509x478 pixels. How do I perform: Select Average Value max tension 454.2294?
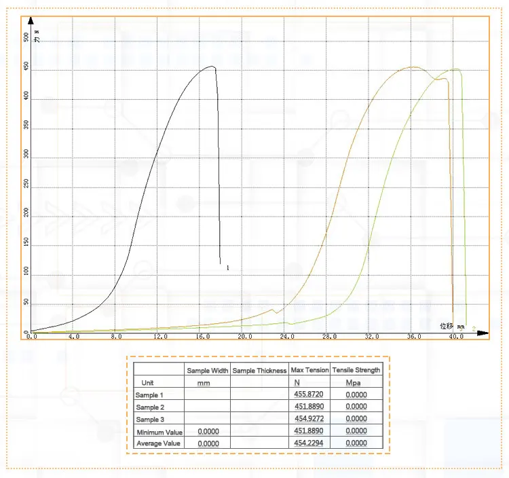(x=309, y=443)
